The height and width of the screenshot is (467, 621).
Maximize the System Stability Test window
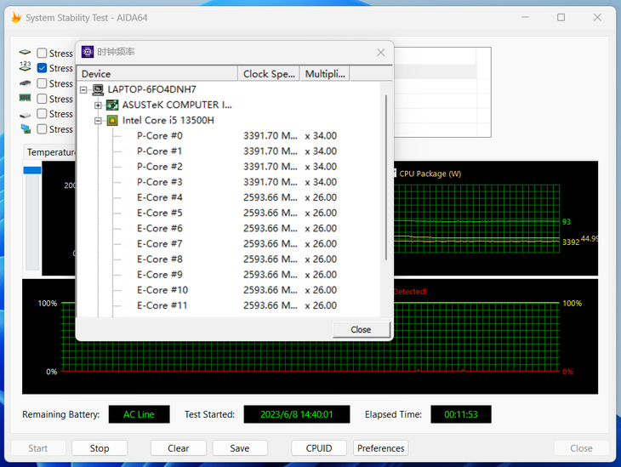pos(561,17)
